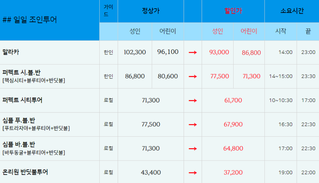Click the 61,700 discounted price
This screenshot has width=319, height=183.
pos(233,100)
